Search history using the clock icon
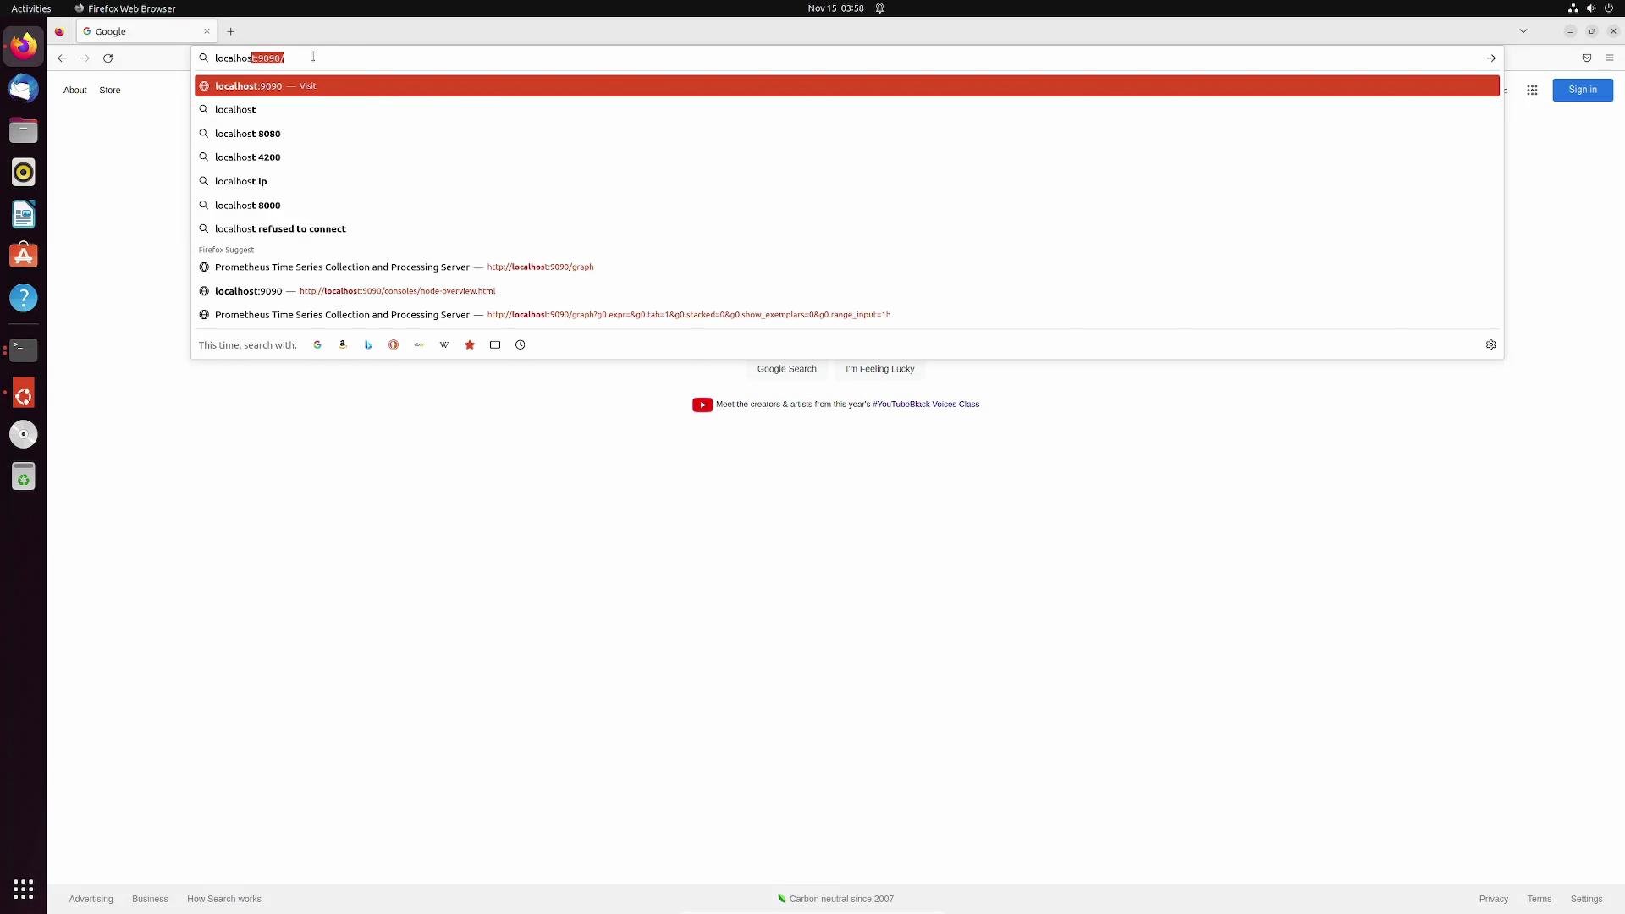1625x914 pixels. pyautogui.click(x=521, y=345)
